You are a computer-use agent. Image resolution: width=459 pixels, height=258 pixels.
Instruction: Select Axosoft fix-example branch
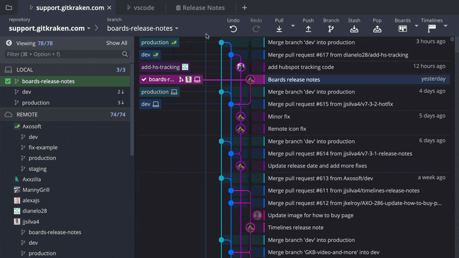(x=43, y=147)
